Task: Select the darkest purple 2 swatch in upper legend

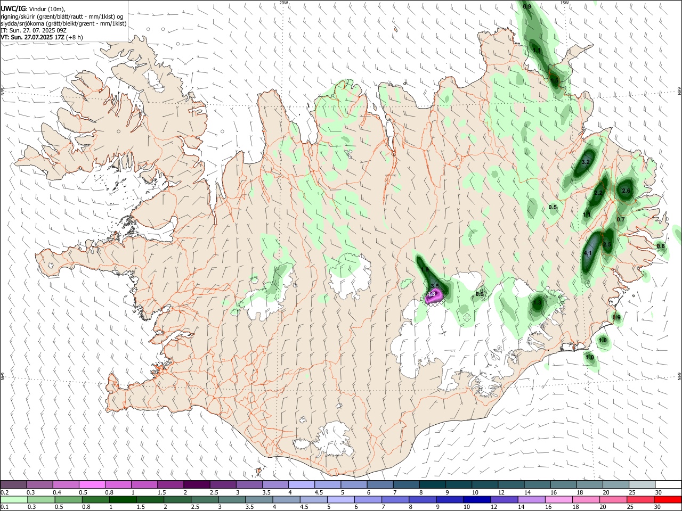Action: [196, 485]
